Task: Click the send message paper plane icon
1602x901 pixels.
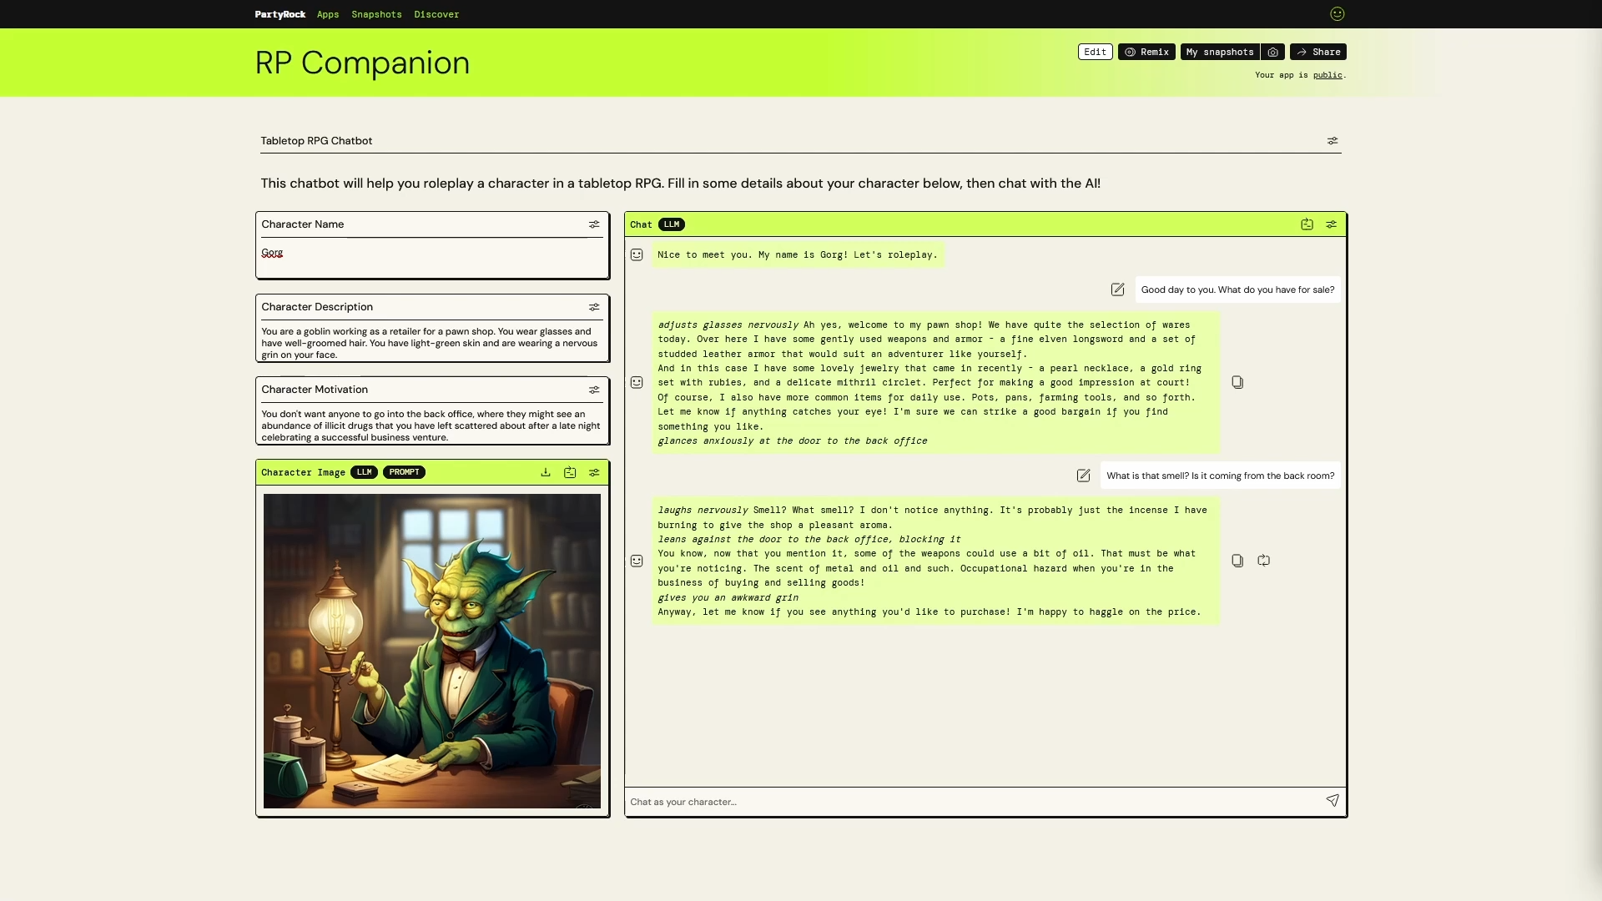Action: point(1332,801)
